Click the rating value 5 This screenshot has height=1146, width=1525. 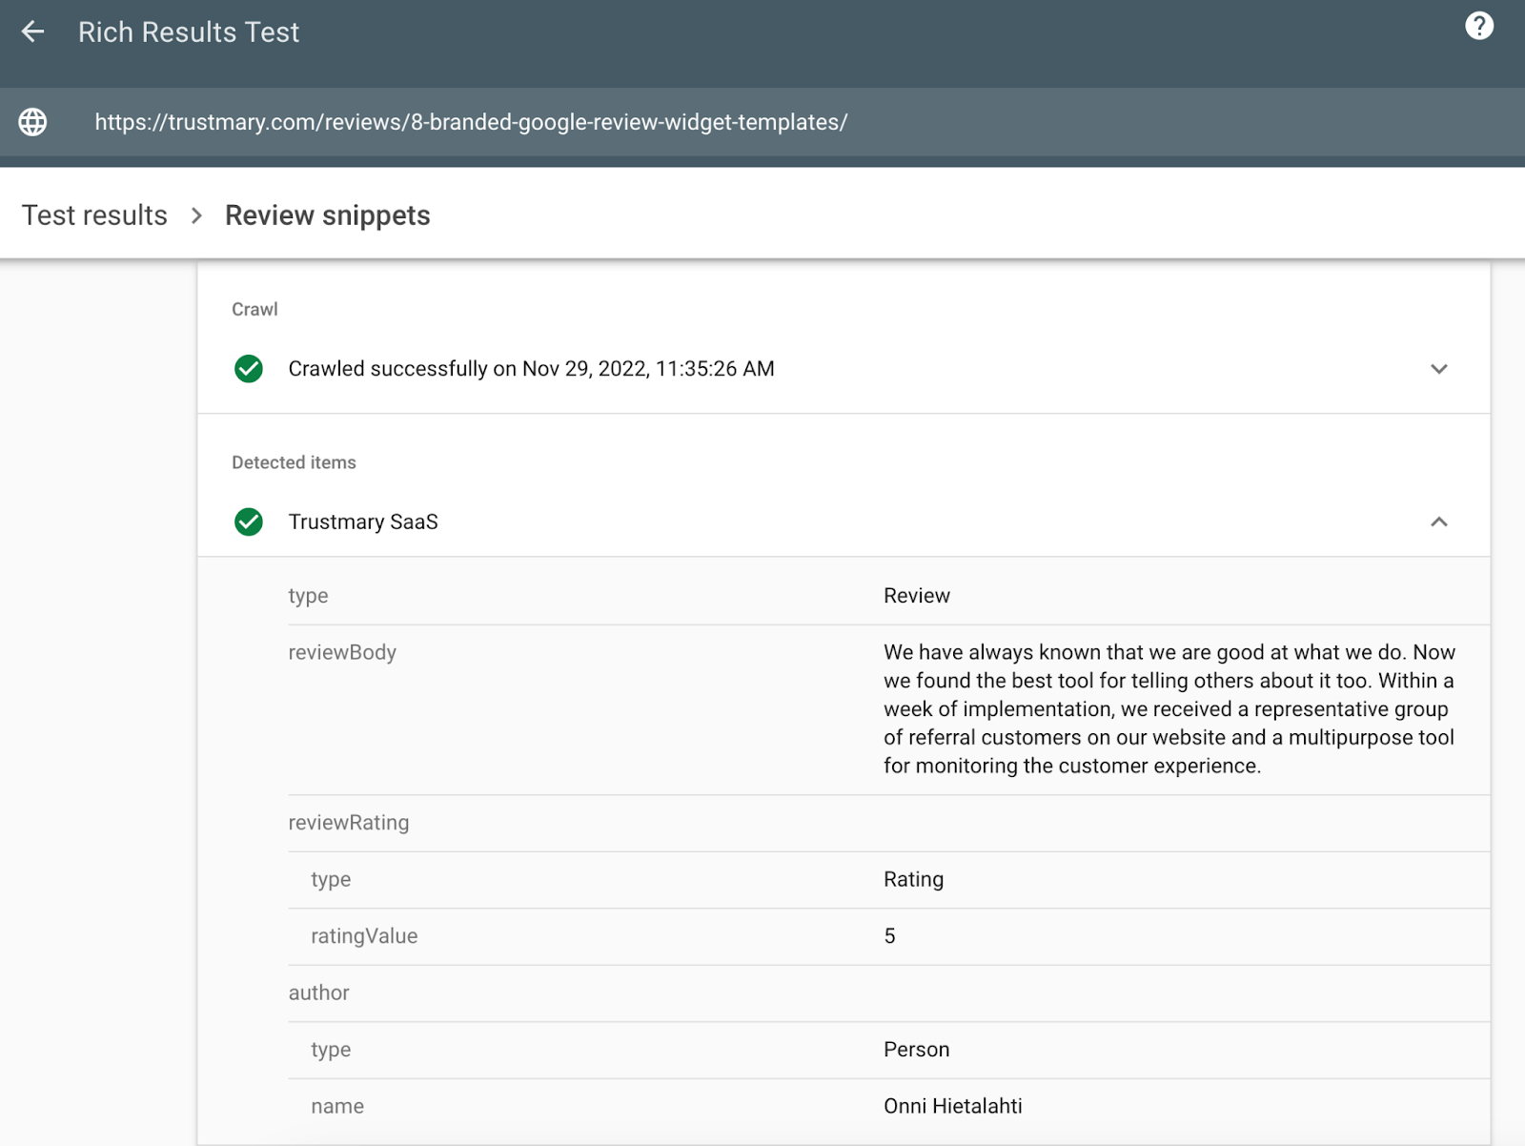coord(889,936)
